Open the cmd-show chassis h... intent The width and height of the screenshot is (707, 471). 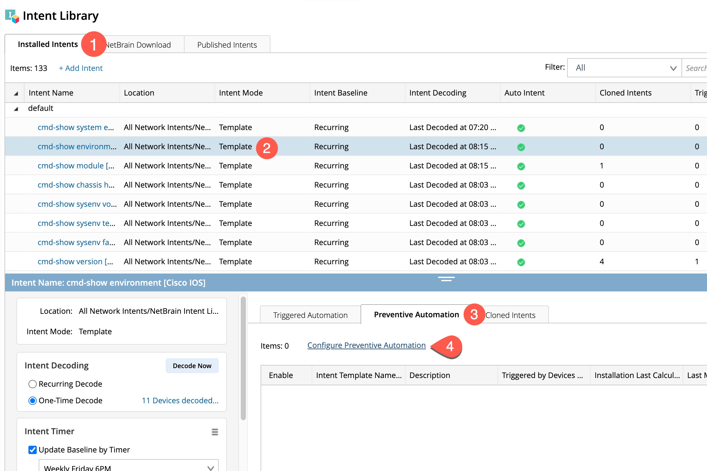76,185
